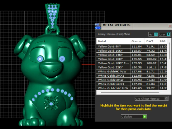
Task: Select White Gold:14K PdW row
Action: 132,88
